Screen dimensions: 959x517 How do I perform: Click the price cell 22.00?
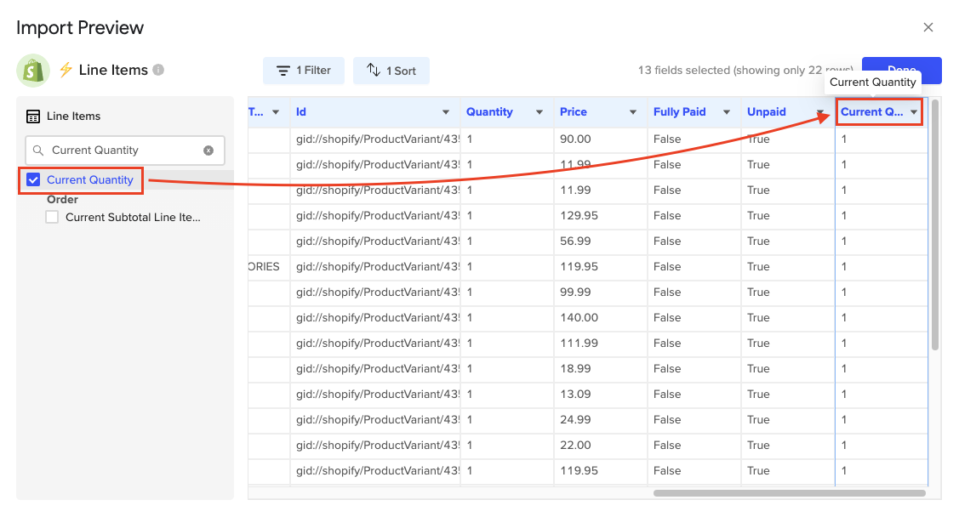tap(601, 446)
